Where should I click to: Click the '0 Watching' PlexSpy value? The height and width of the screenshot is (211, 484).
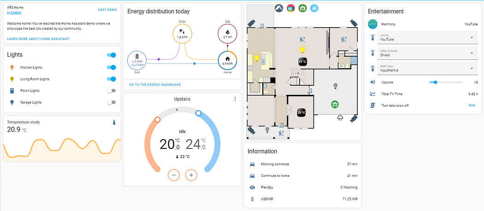pyautogui.click(x=349, y=187)
